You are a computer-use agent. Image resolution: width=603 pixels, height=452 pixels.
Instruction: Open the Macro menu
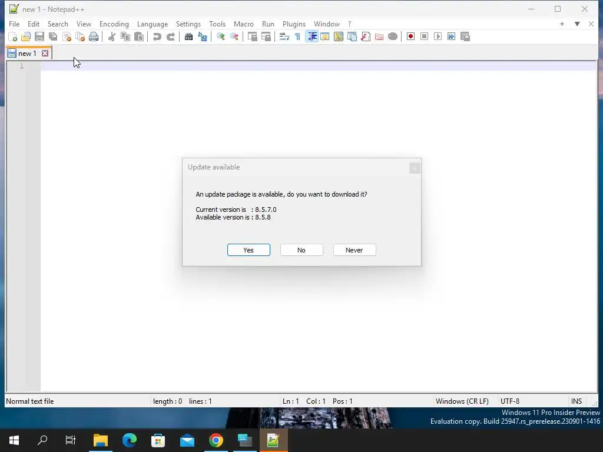click(243, 24)
